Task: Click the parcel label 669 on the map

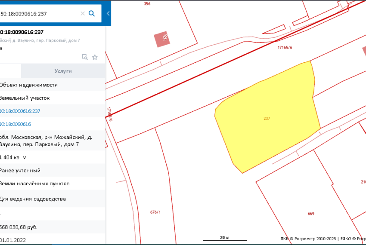Action: [x=311, y=214]
